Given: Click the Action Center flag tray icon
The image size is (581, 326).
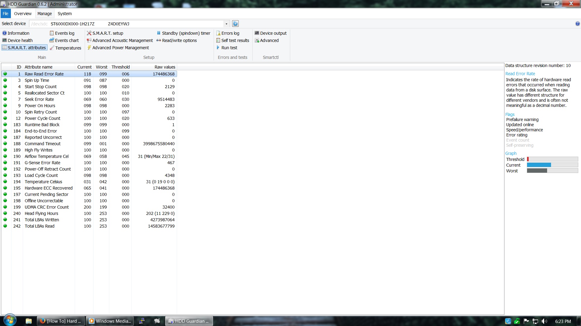Looking at the screenshot, I should 526,321.
